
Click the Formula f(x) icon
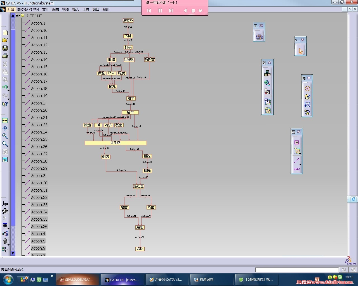click(x=5, y=203)
